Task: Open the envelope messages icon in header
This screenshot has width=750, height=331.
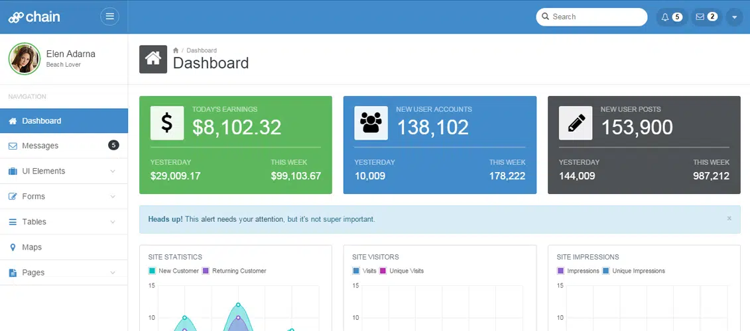Action: pyautogui.click(x=700, y=17)
